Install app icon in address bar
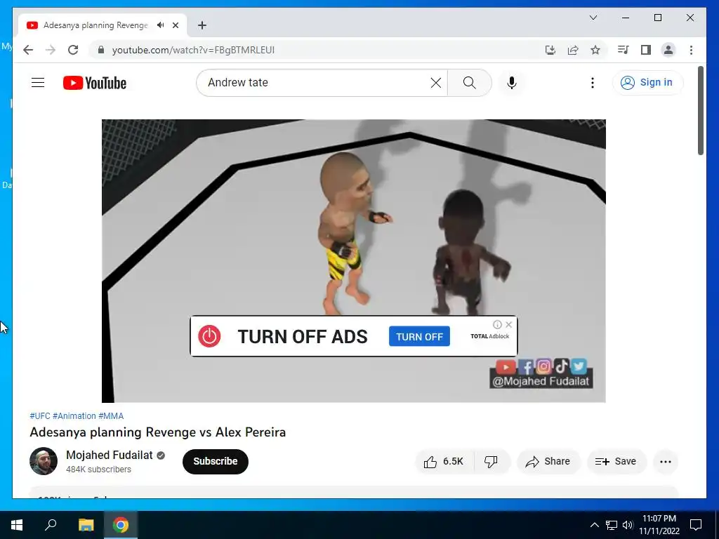This screenshot has width=719, height=539. (x=550, y=50)
